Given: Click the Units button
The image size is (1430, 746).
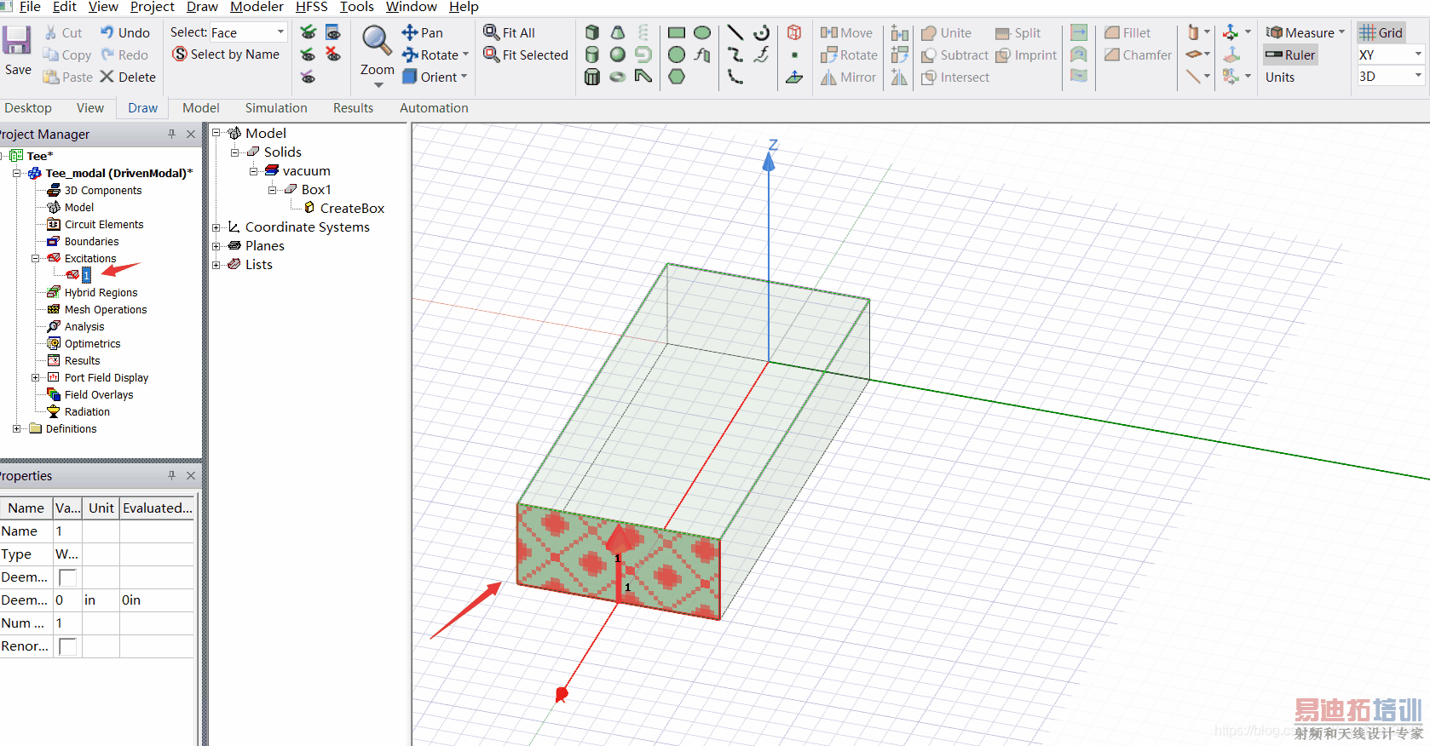Looking at the screenshot, I should pos(1280,77).
